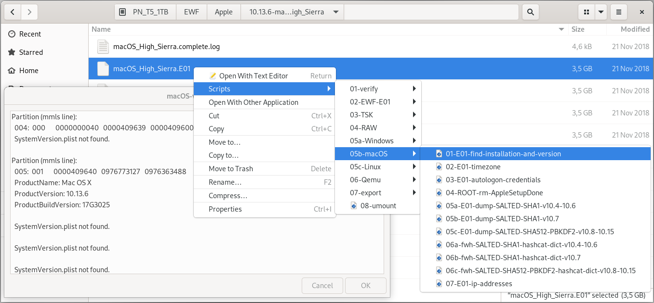Select macOS_High_Sierra.complete.log file icon
The image size is (654, 303).
pos(103,47)
